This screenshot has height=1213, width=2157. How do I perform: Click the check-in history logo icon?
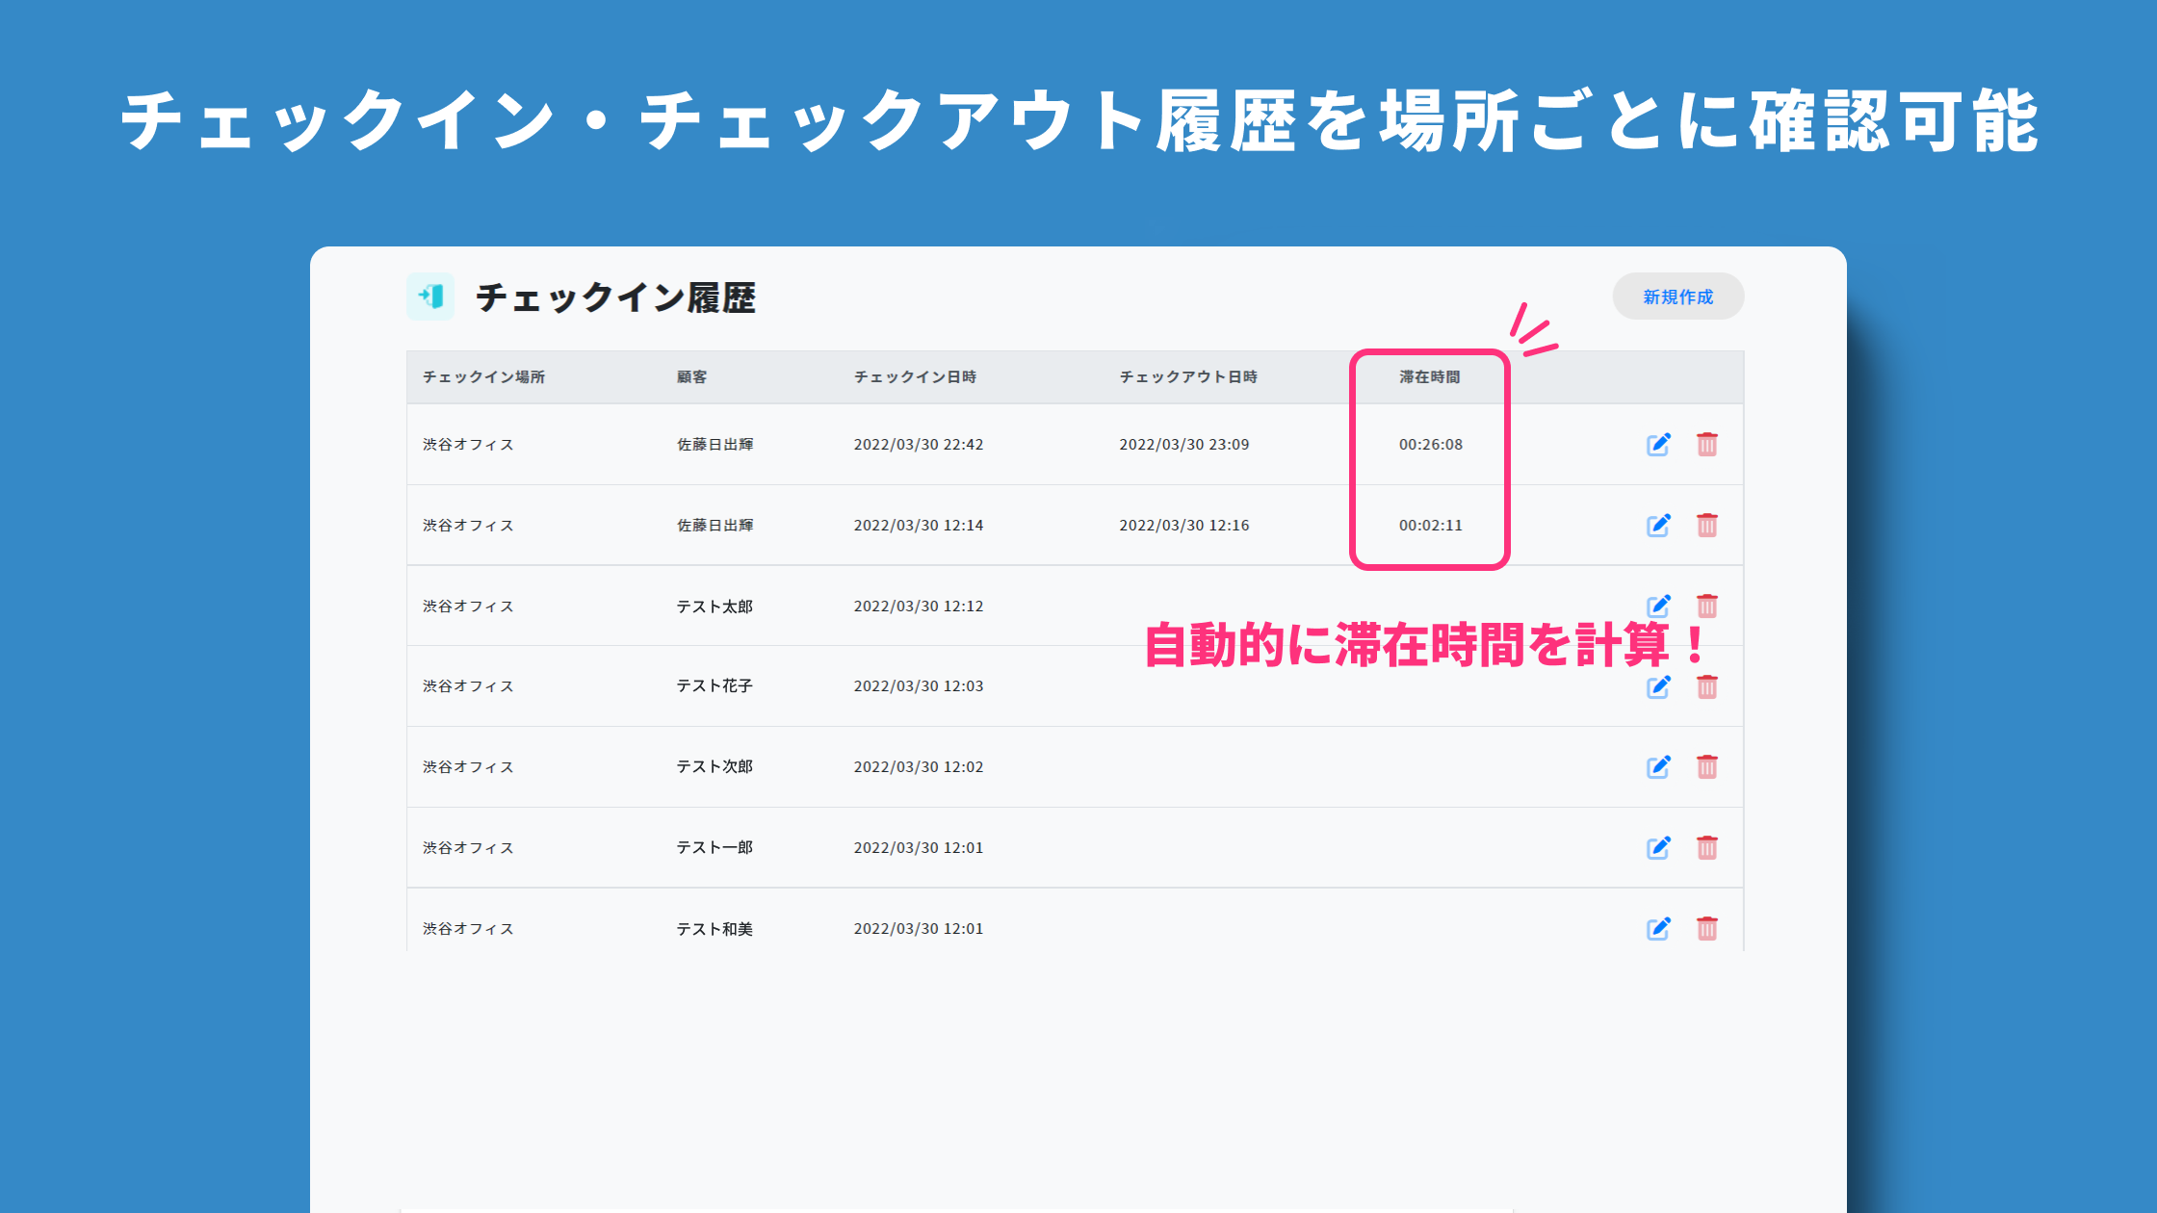pos(430,297)
